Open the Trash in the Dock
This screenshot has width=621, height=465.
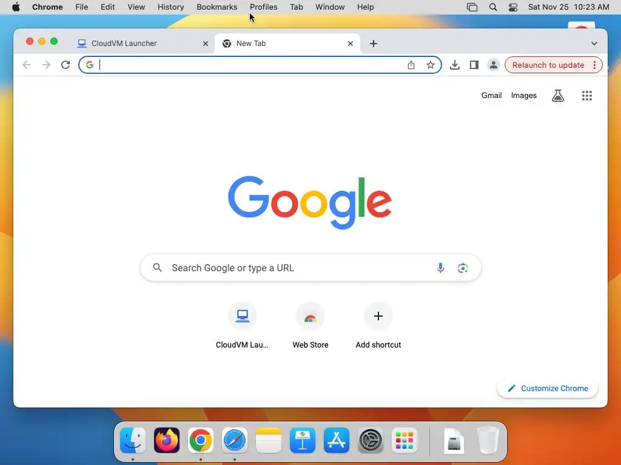(x=488, y=440)
